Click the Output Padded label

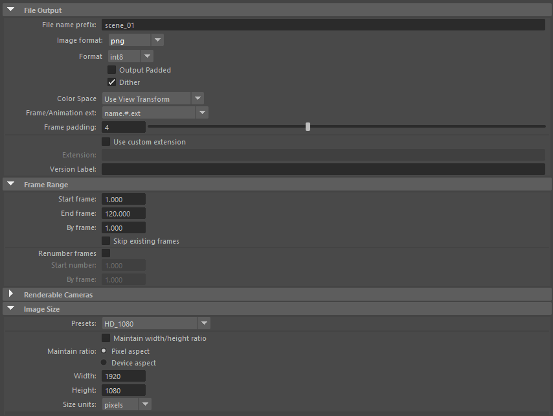coord(145,70)
